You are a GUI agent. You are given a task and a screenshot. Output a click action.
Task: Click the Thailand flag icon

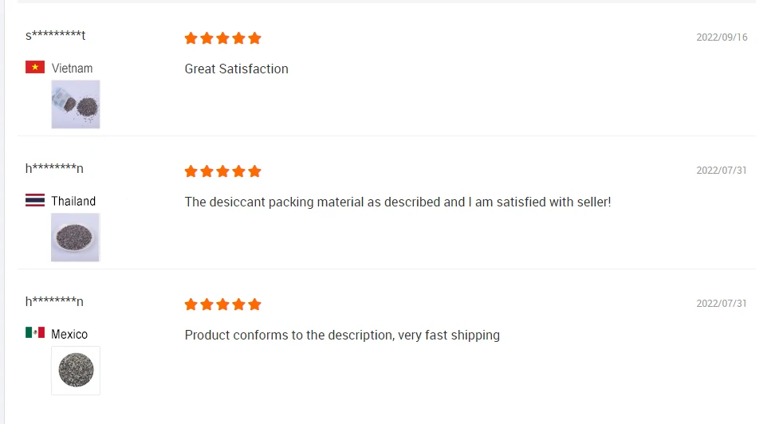(x=35, y=201)
